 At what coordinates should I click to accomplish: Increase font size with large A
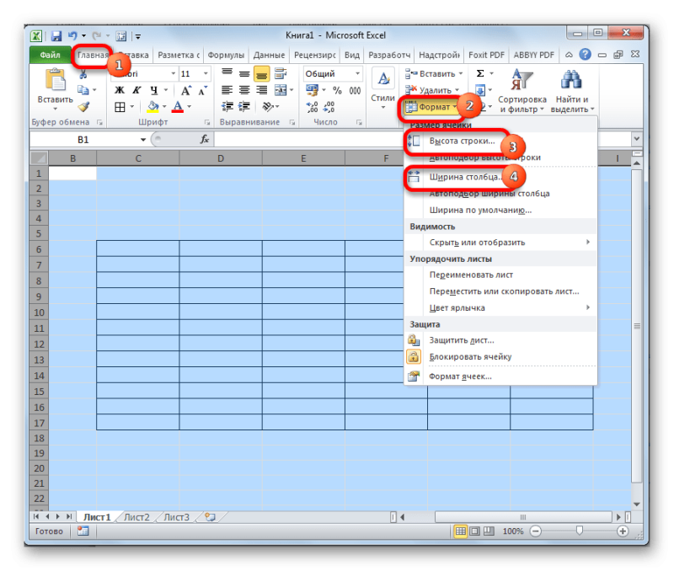point(185,90)
